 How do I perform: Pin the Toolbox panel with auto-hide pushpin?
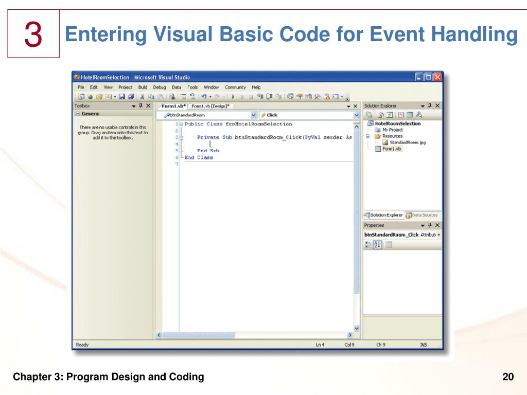pos(141,105)
